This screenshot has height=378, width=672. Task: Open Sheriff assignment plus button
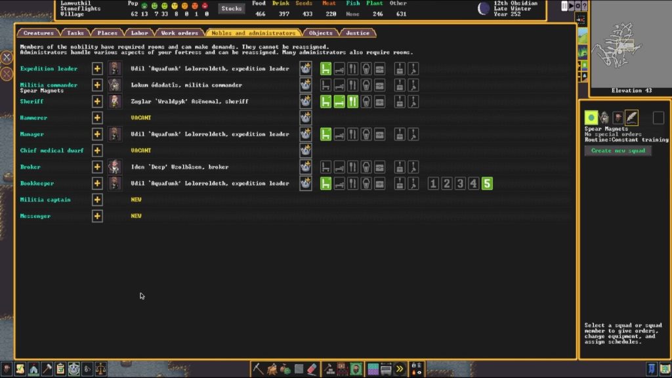pyautogui.click(x=97, y=102)
